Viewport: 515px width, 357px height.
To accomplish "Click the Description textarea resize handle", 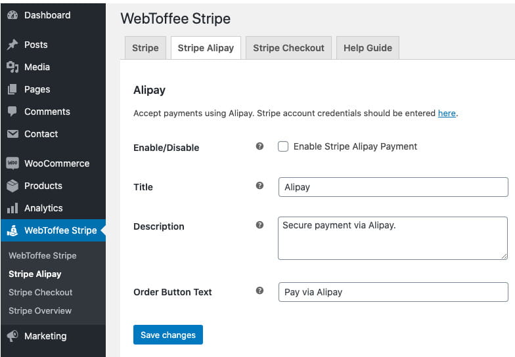I will [x=504, y=256].
